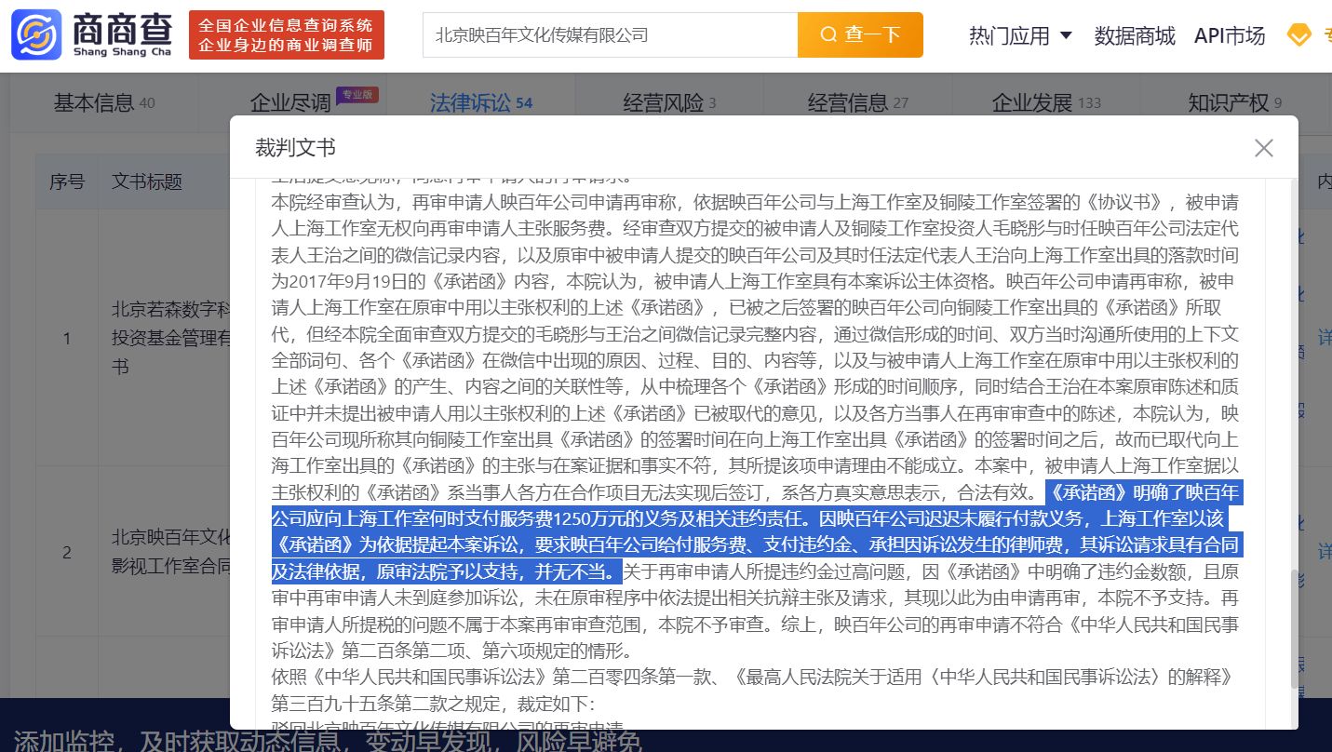Click the gold diamond VIP icon
This screenshot has width=1332, height=752.
pyautogui.click(x=1298, y=35)
